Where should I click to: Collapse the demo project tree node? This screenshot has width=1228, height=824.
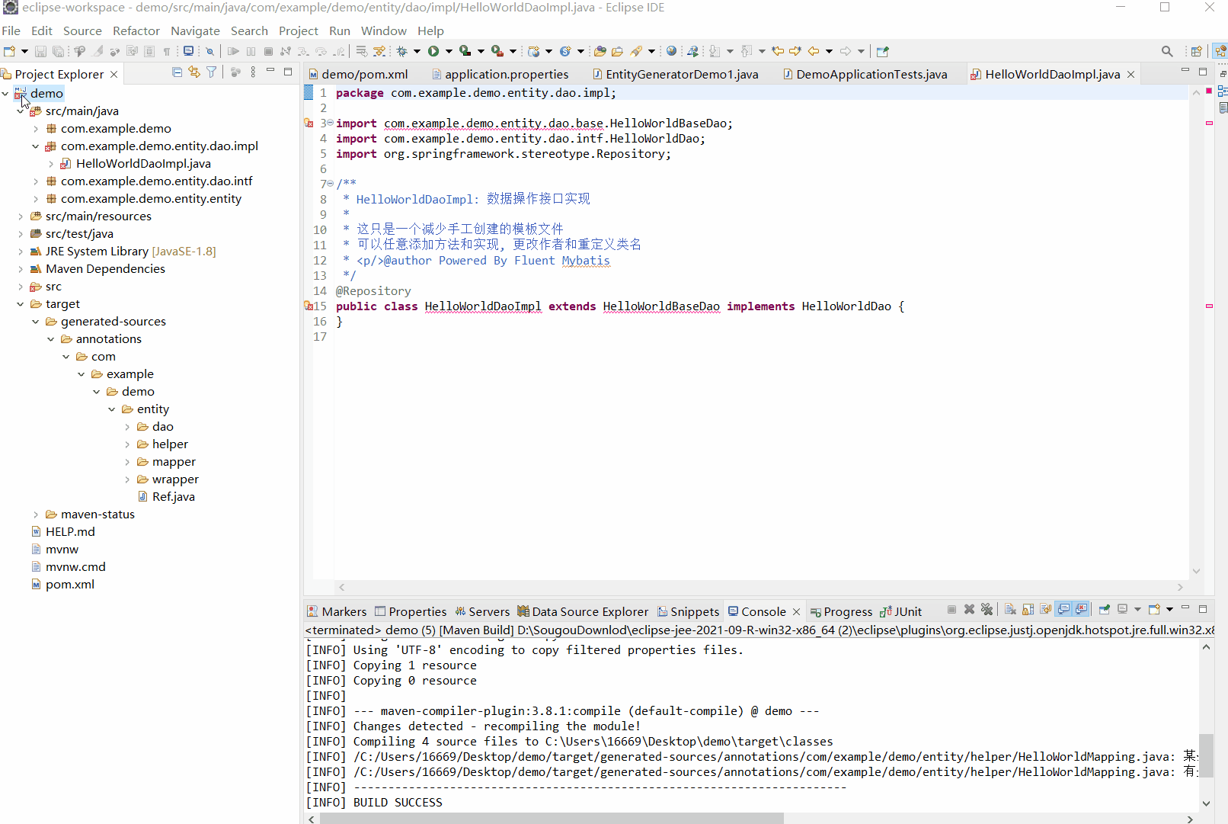[5, 94]
